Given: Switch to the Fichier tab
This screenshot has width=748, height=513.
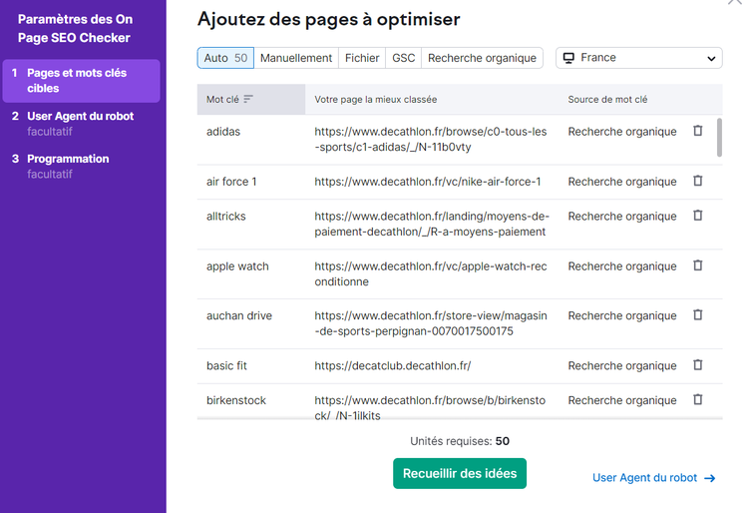Looking at the screenshot, I should (362, 58).
